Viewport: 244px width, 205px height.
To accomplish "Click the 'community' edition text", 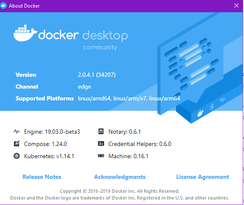I will pyautogui.click(x=100, y=47).
